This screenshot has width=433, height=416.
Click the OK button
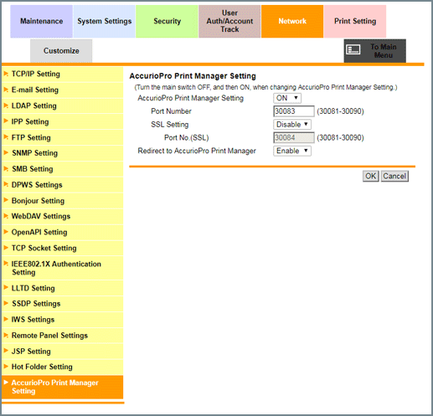[371, 176]
